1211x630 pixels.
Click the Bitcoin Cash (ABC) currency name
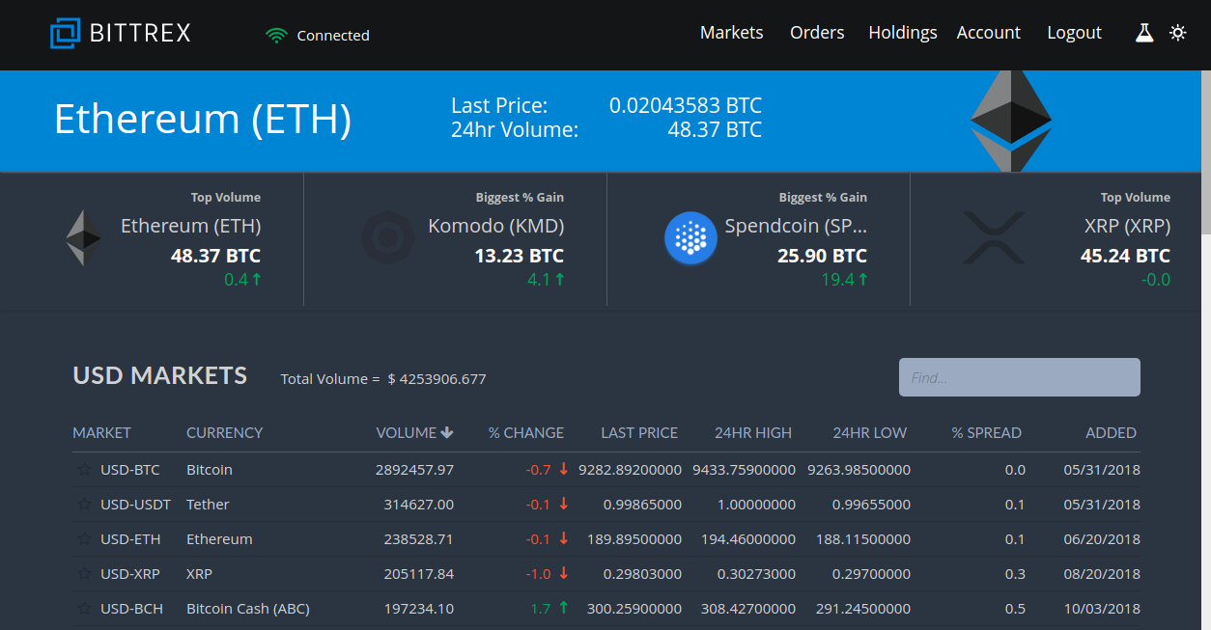pyautogui.click(x=248, y=609)
